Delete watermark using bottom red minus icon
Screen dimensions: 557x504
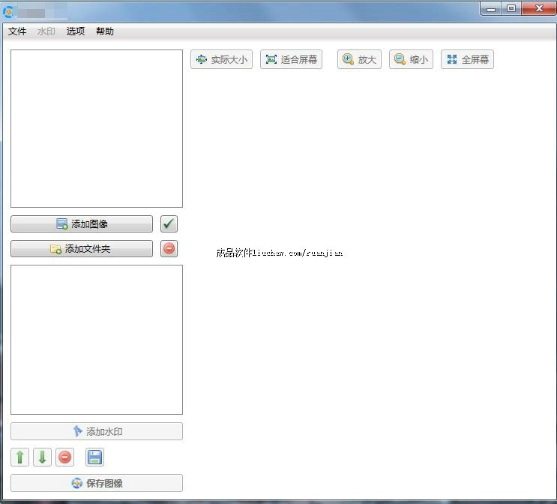[65, 457]
